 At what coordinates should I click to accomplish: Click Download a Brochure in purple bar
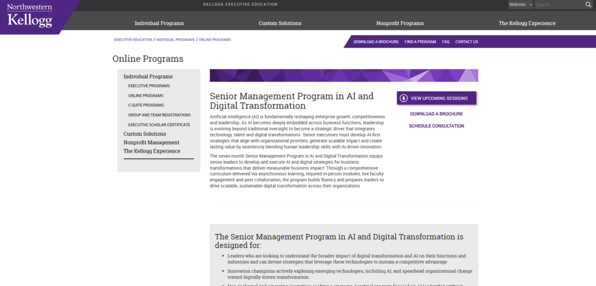point(376,42)
